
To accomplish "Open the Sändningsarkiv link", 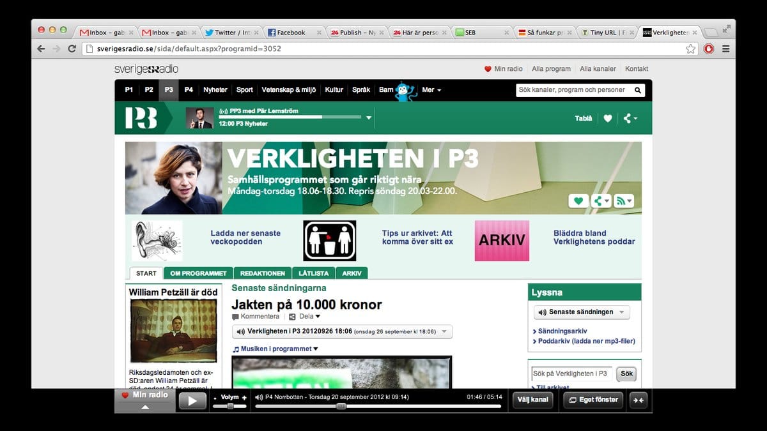I will coord(562,331).
